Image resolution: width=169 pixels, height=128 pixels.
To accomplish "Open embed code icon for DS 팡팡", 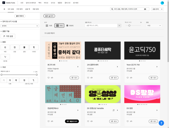I will point(131,121).
